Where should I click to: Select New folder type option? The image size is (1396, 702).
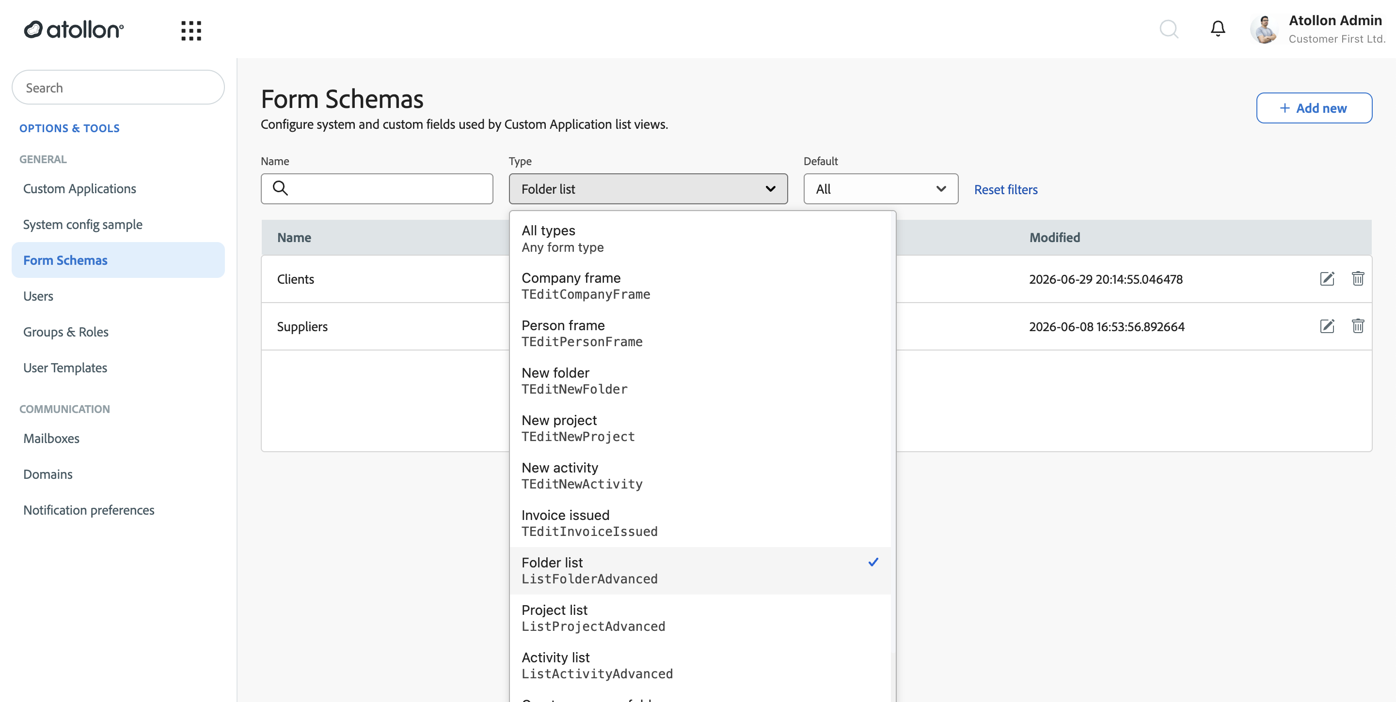[700, 381]
